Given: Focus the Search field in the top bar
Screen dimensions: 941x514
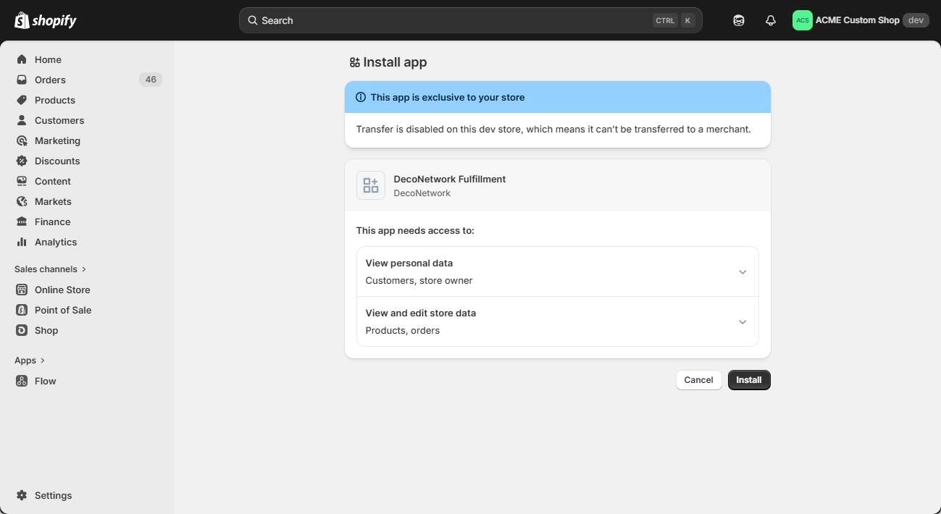Looking at the screenshot, I should pos(471,20).
